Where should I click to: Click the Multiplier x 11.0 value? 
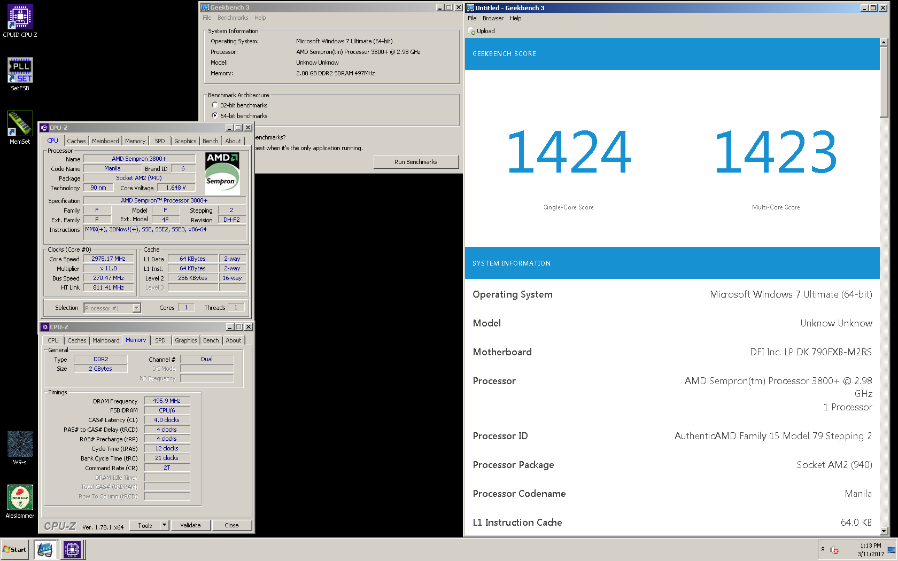(x=109, y=268)
